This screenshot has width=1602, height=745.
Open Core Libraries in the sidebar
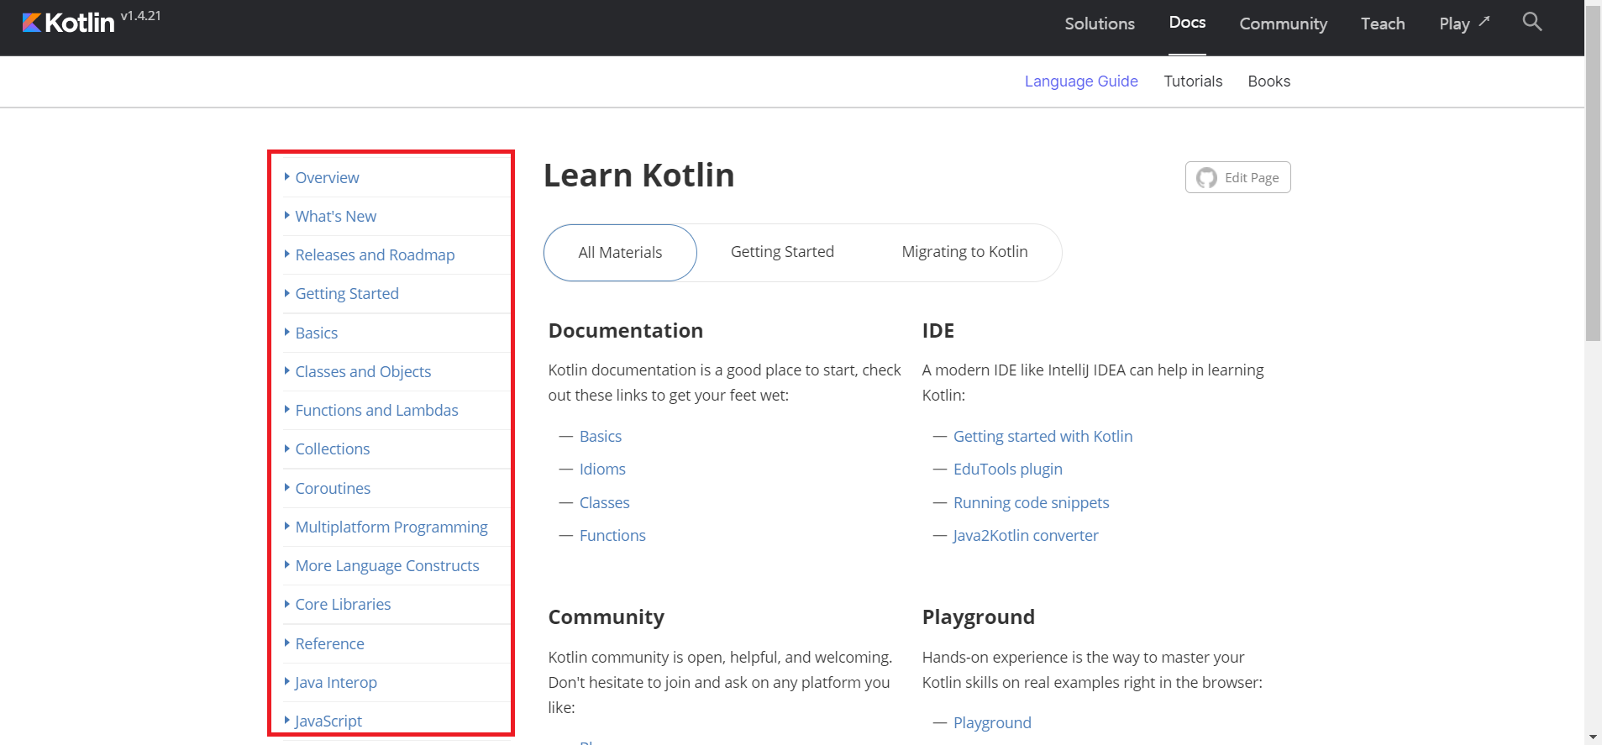(343, 604)
